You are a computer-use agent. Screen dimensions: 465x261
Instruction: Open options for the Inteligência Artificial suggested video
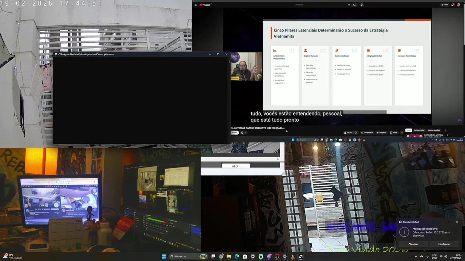pos(447,135)
